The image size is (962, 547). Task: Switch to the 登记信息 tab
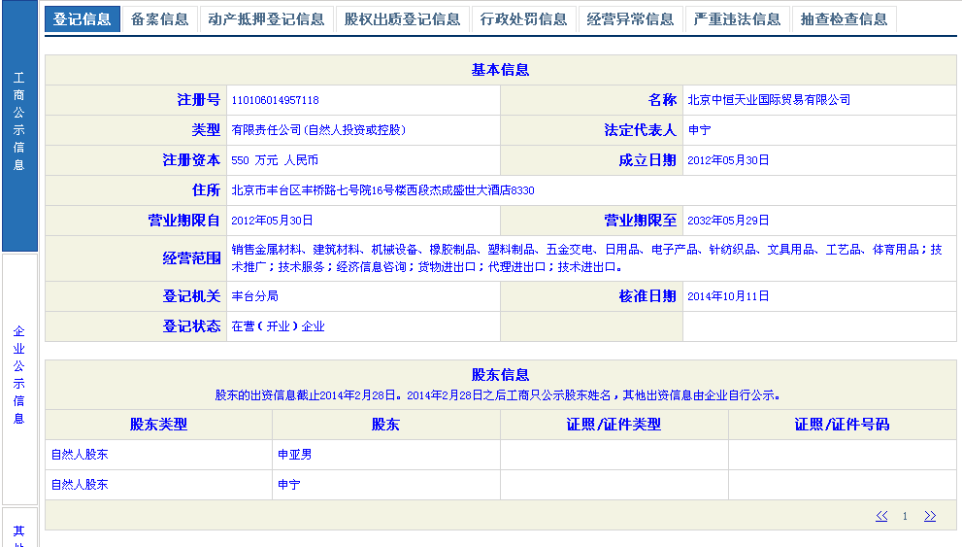pyautogui.click(x=83, y=19)
